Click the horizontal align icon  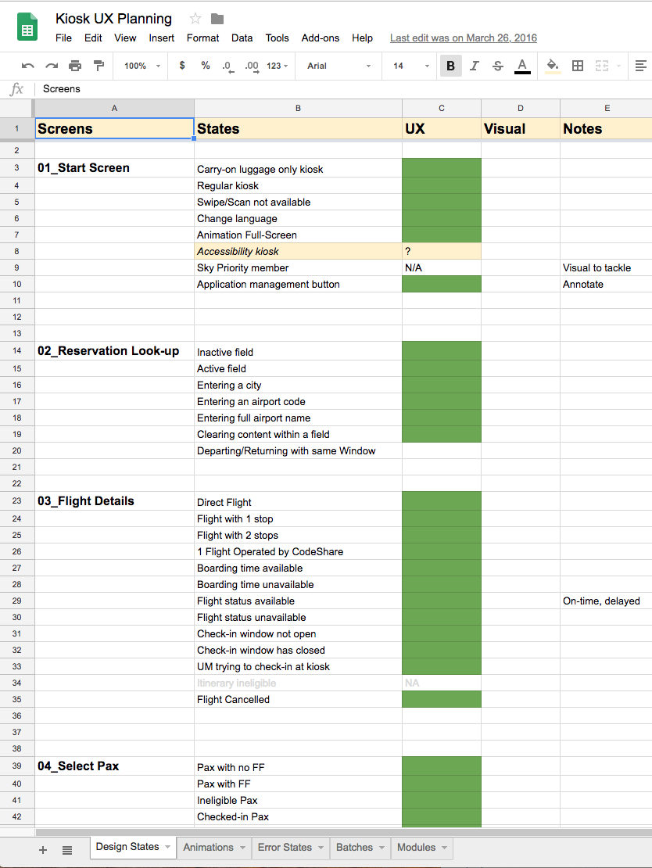(x=641, y=66)
